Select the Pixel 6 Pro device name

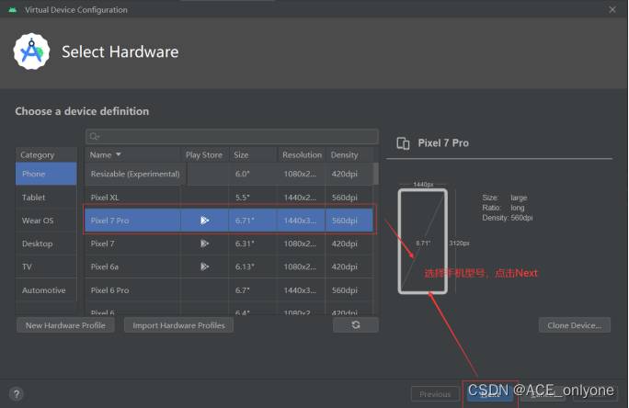point(110,290)
